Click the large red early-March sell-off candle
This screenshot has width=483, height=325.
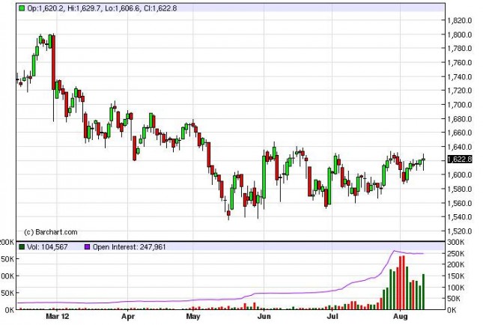point(54,63)
